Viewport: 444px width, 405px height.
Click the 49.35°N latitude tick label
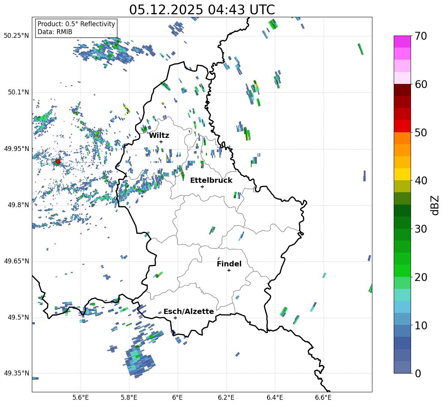pyautogui.click(x=16, y=373)
